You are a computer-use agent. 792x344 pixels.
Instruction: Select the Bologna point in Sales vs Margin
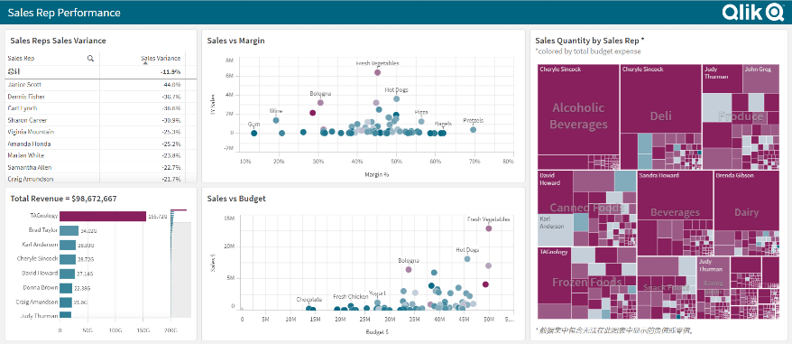coord(320,103)
